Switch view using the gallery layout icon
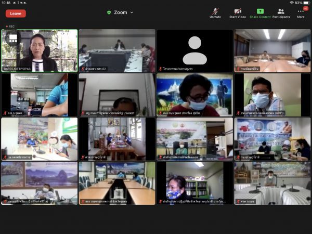 [13, 38]
